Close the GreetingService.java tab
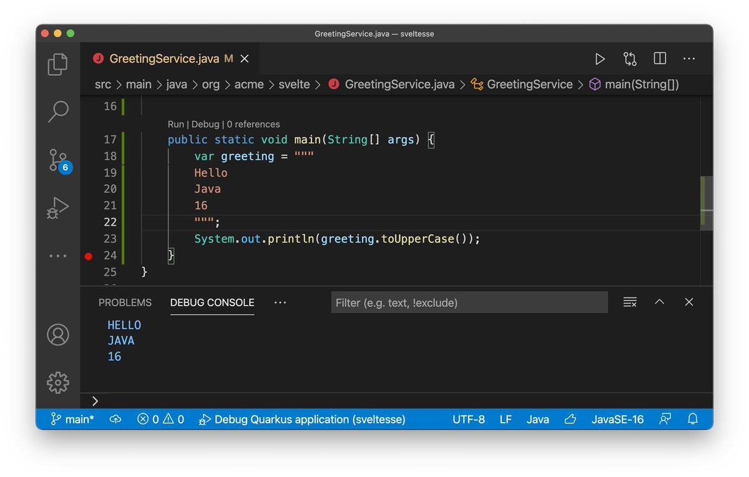 (x=245, y=59)
